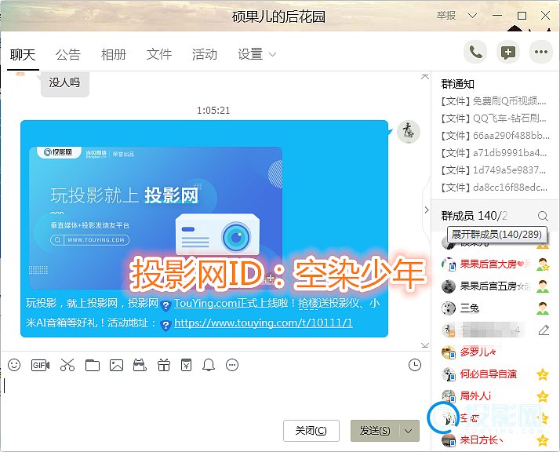The width and height of the screenshot is (560, 452).
Task: Click the 关闭(C) close button
Action: coord(311,431)
